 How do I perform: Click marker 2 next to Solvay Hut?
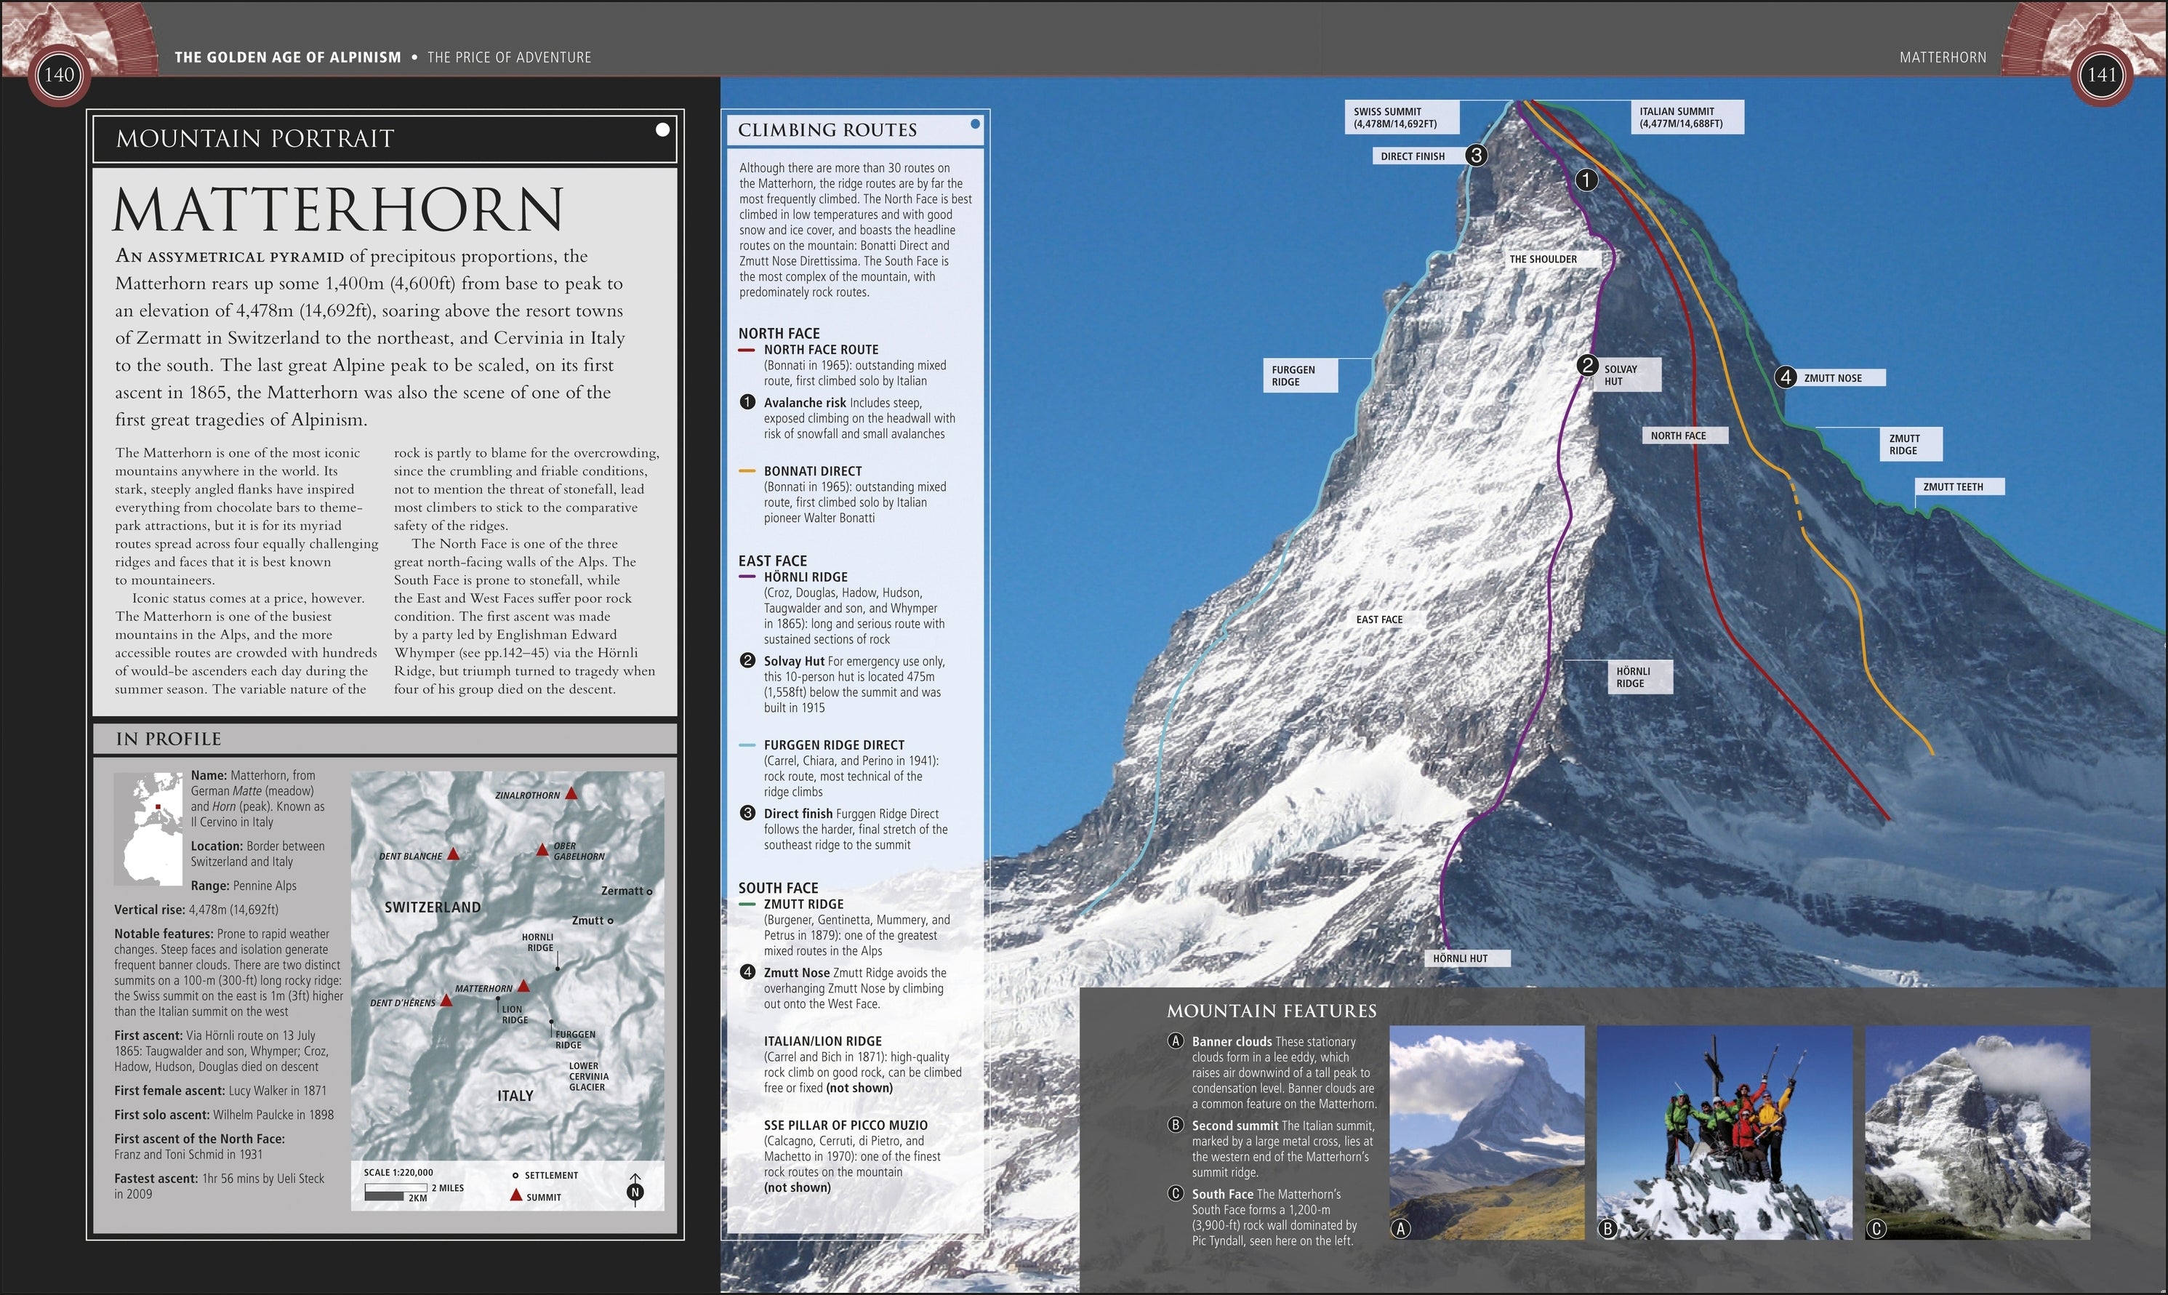[x=1587, y=366]
